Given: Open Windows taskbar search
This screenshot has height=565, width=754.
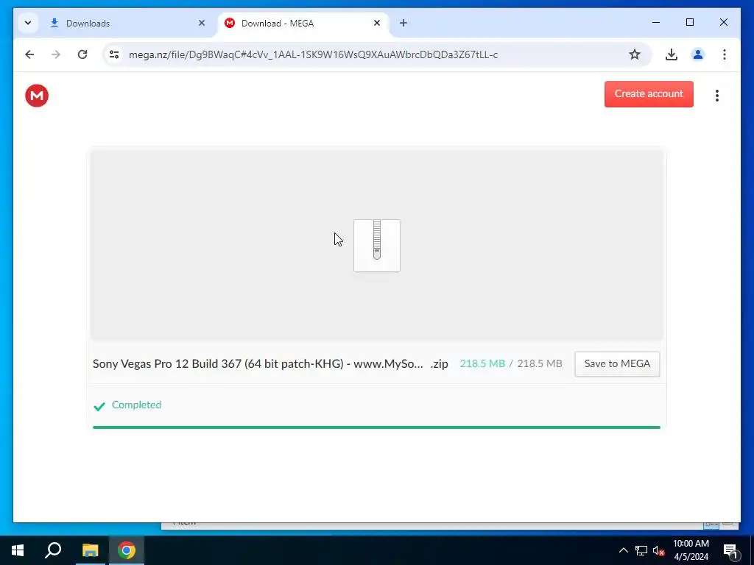Looking at the screenshot, I should coord(53,550).
